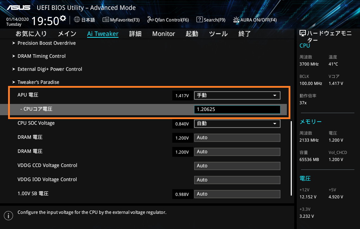Click the info icon beside the help text
The height and width of the screenshot is (229, 360).
[8, 216]
